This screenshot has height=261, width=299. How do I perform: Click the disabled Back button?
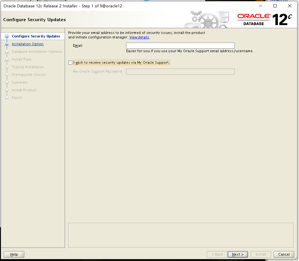[217, 254]
